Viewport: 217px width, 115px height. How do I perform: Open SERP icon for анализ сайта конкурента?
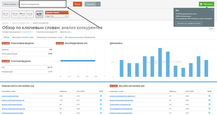pyautogui.click(x=101, y=104)
